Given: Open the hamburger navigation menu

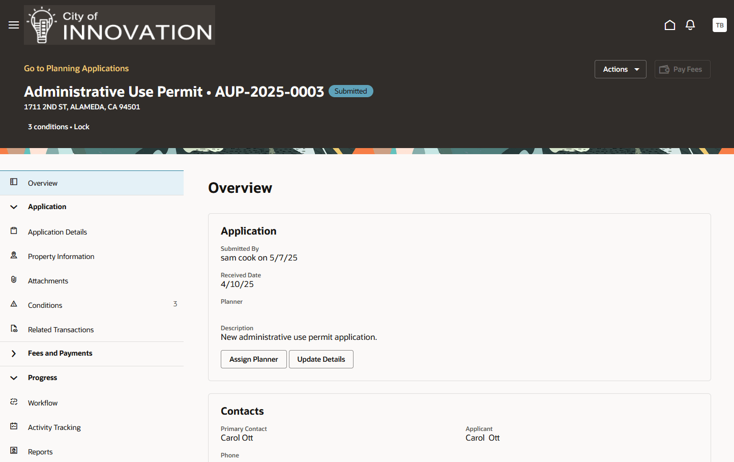Looking at the screenshot, I should [13, 24].
